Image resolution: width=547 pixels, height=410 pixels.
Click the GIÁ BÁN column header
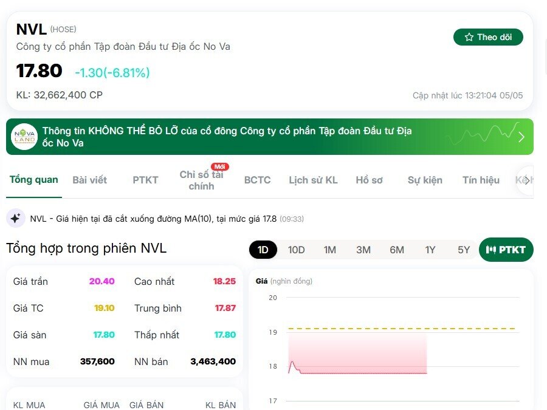click(x=146, y=405)
